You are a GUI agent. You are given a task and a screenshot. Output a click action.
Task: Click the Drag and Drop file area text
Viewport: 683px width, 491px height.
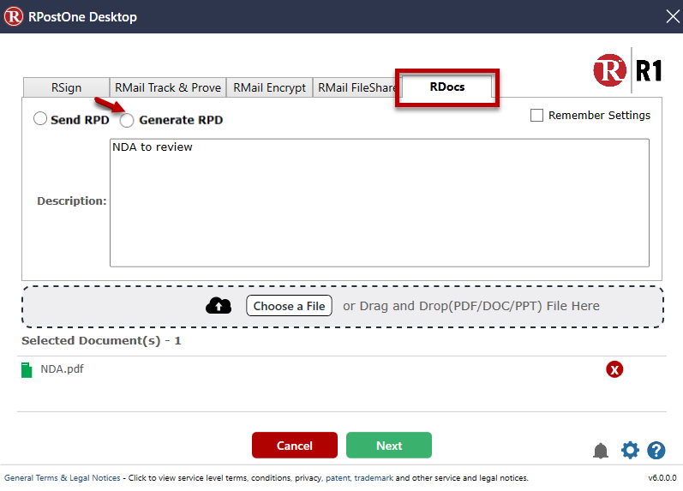tap(470, 306)
